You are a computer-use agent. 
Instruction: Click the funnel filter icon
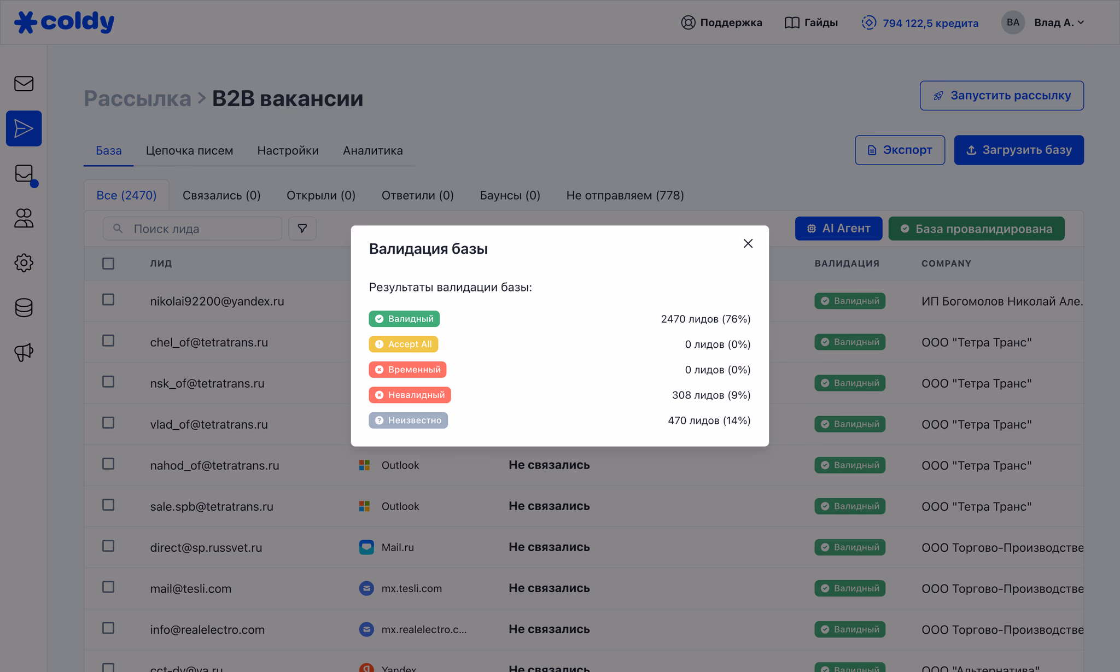(302, 229)
